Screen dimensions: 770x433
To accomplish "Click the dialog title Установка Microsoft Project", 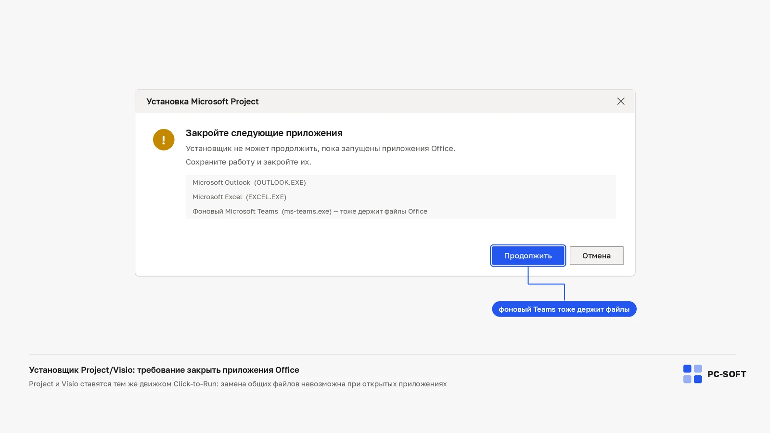I will (203, 102).
